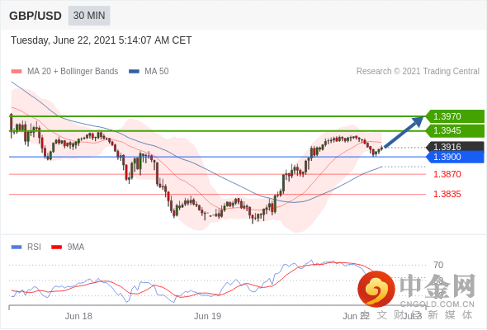This screenshot has height=330, width=487.
Task: Click the blue MA 50 legend swatch
Action: [x=134, y=72]
